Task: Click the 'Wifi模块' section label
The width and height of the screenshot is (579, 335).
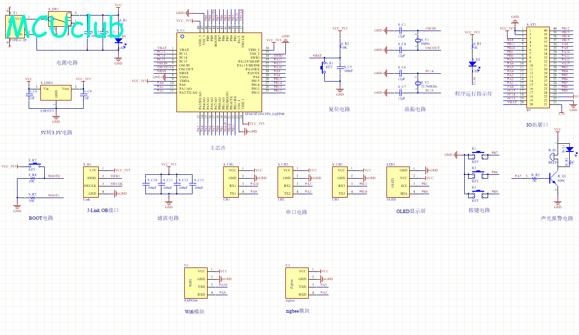Action: 194,312
